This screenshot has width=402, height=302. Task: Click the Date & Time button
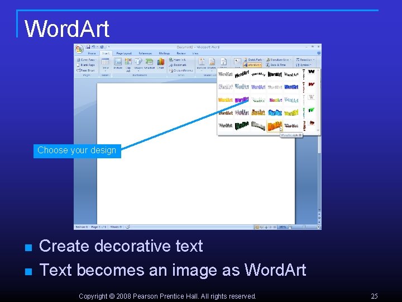(276, 65)
